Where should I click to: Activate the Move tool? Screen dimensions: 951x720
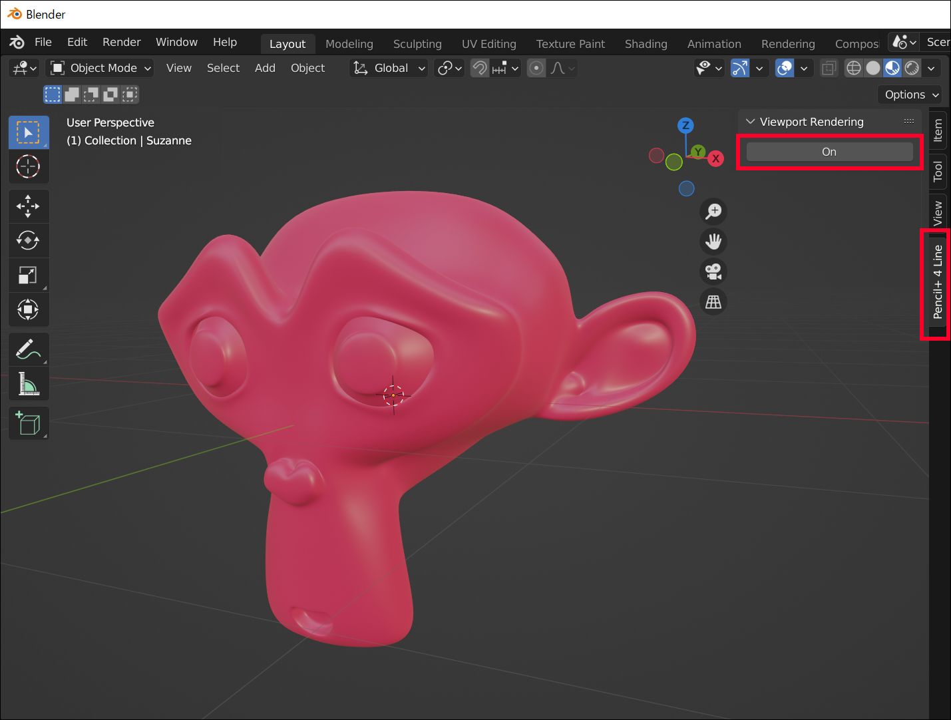[x=29, y=206]
